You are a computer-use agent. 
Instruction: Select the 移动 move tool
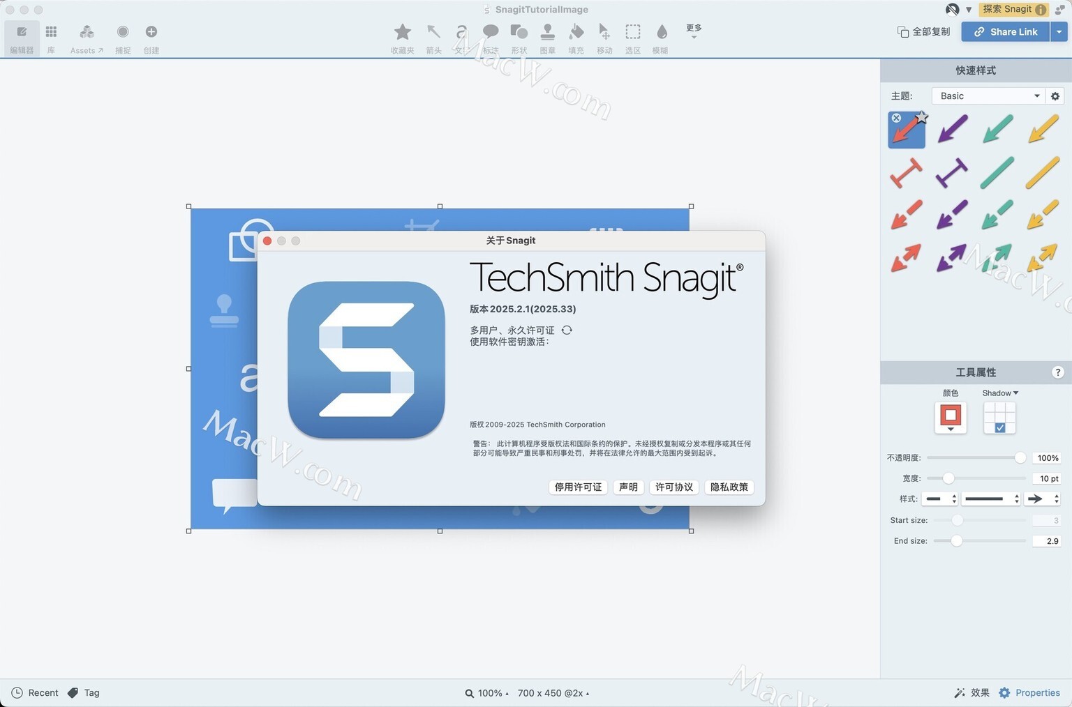click(604, 38)
